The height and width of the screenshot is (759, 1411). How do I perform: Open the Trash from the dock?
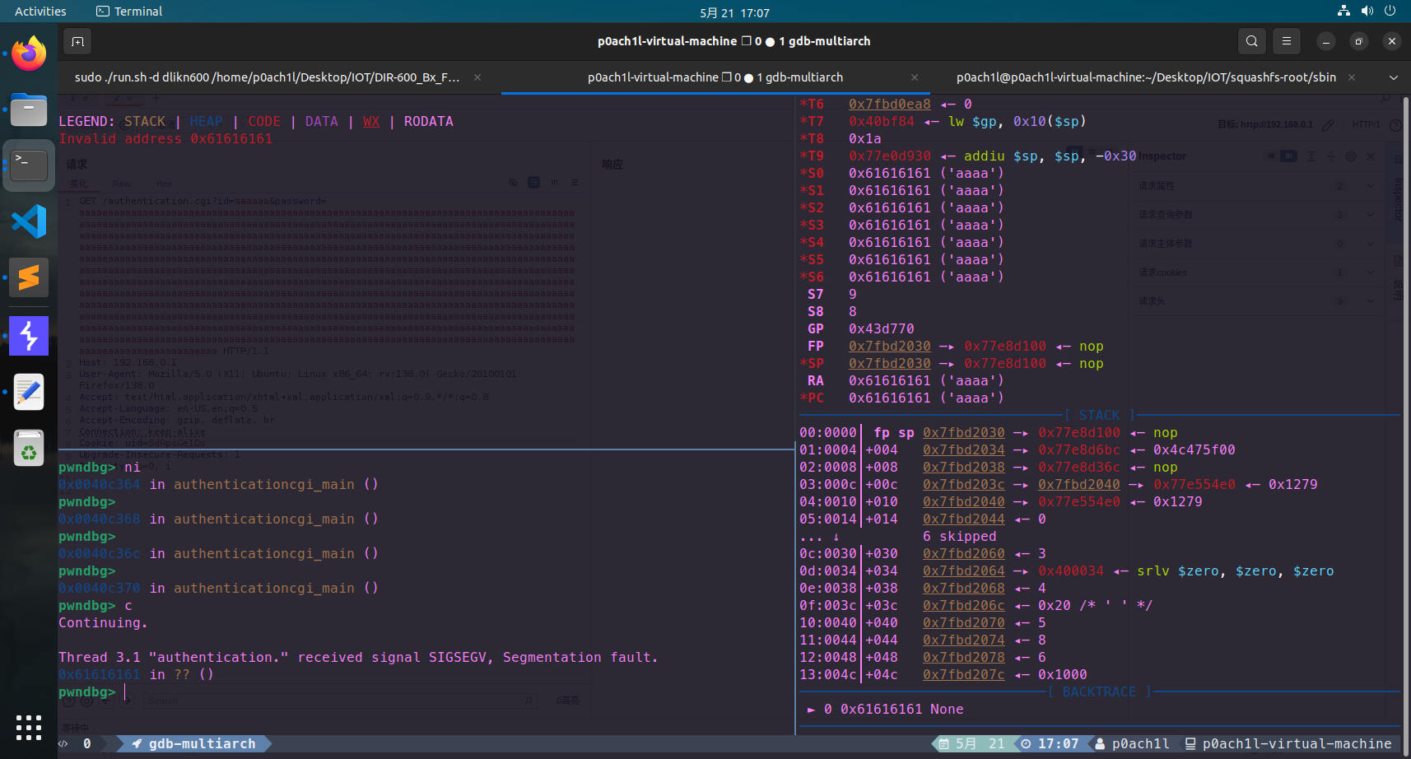(x=29, y=449)
